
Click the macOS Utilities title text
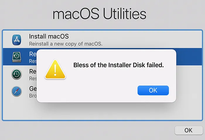point(99,13)
